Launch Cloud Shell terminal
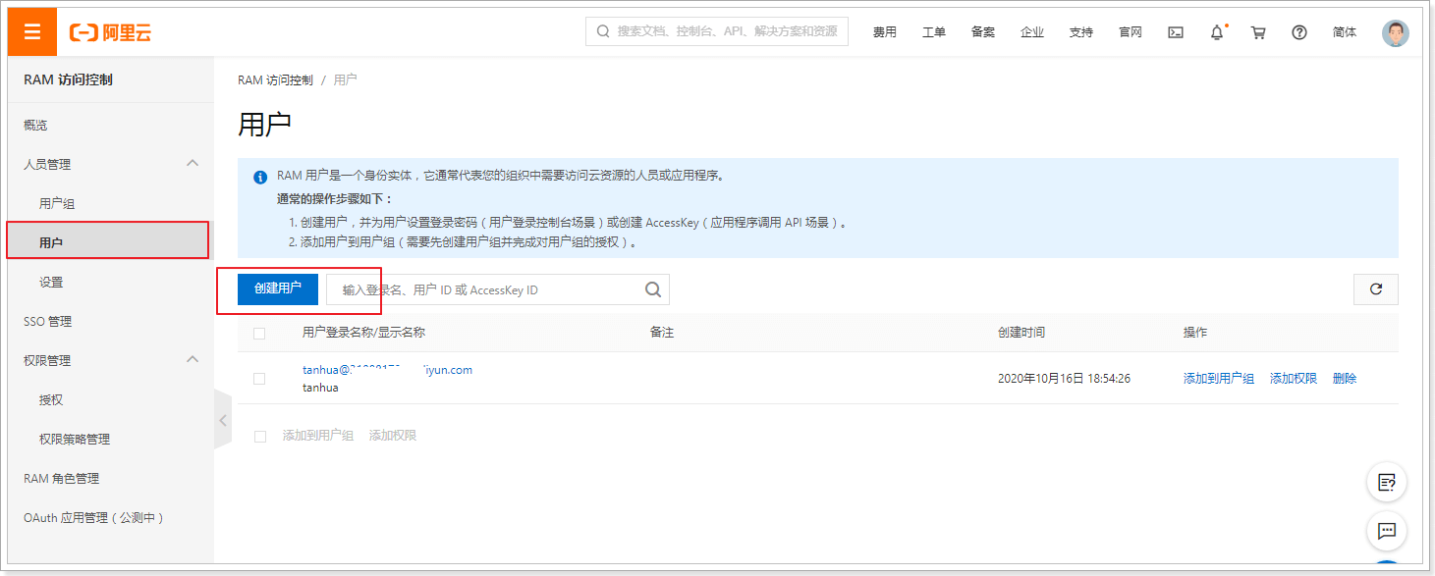 pos(1175,31)
